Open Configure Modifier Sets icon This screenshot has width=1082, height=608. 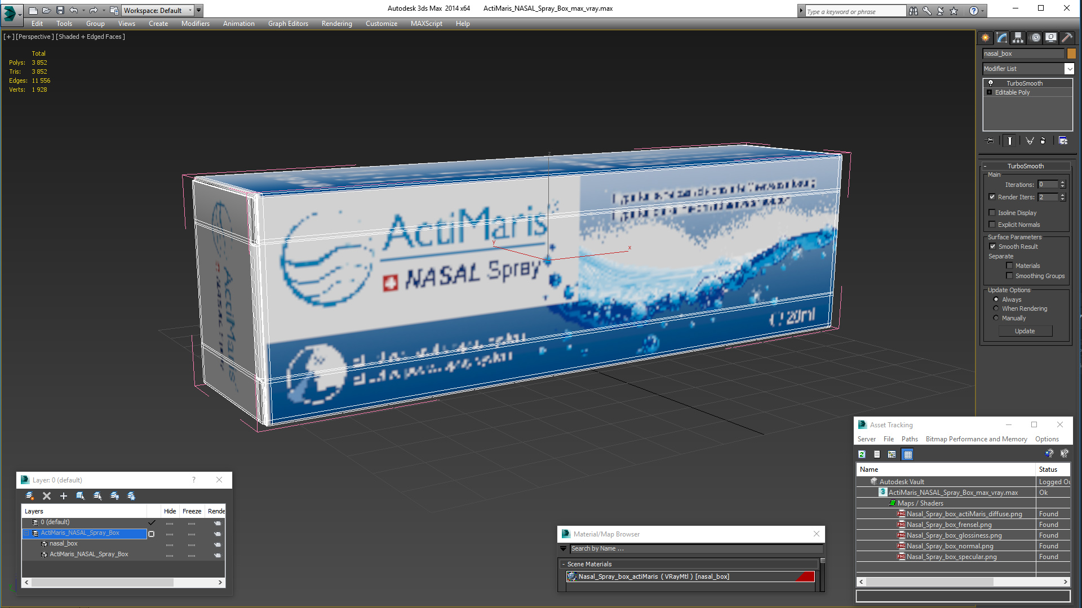coord(1063,141)
